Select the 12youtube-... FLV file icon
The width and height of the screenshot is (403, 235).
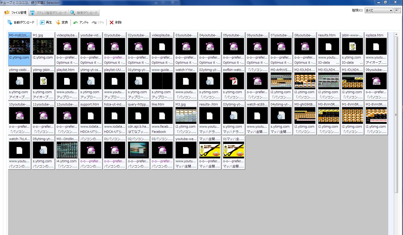(x=67, y=116)
